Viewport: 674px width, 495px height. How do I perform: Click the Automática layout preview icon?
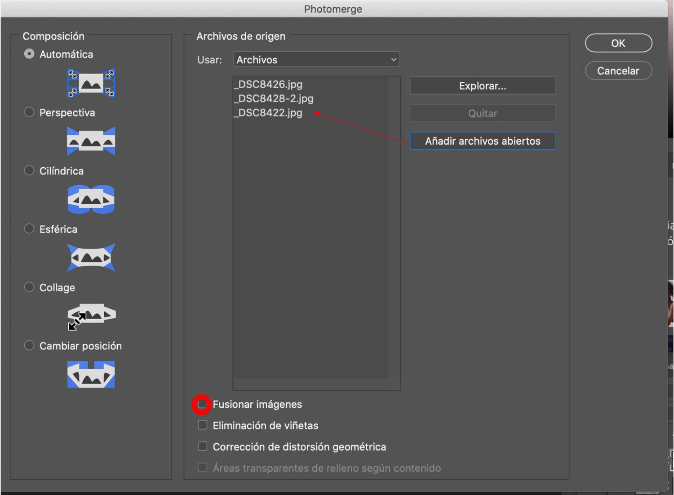click(91, 83)
